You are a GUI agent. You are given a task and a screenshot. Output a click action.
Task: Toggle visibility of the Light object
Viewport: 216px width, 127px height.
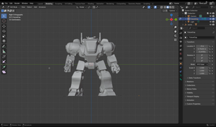(x=210, y=22)
